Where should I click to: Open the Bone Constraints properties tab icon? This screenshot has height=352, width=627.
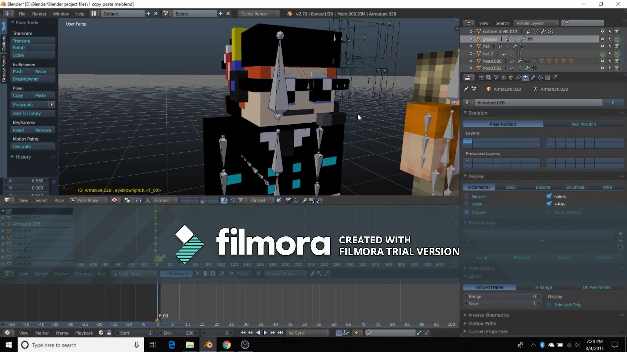pyautogui.click(x=540, y=78)
